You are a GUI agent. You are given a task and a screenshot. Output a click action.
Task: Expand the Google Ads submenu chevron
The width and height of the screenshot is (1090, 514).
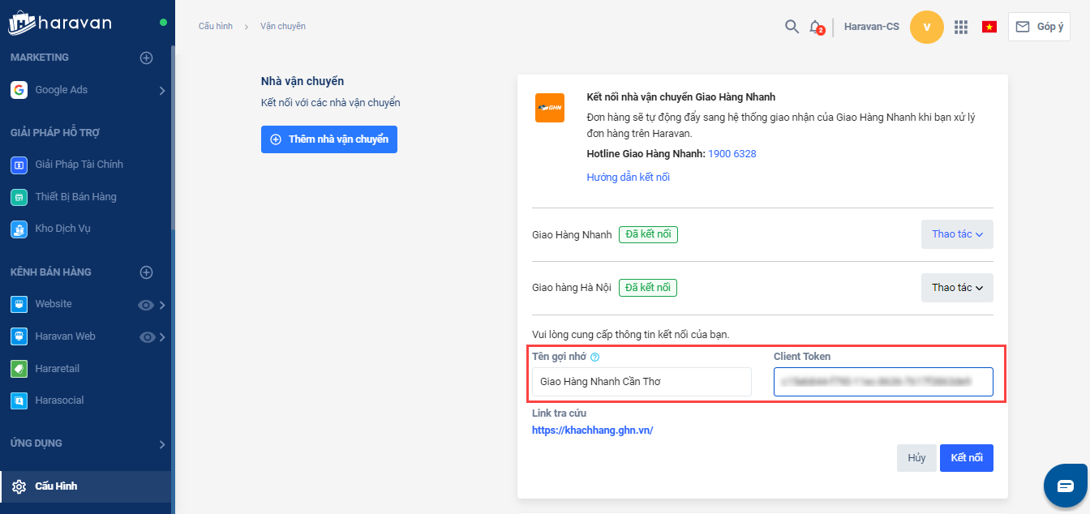tap(162, 91)
